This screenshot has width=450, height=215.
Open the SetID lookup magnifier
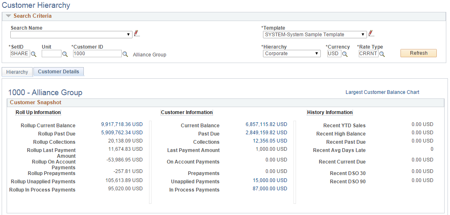point(34,54)
